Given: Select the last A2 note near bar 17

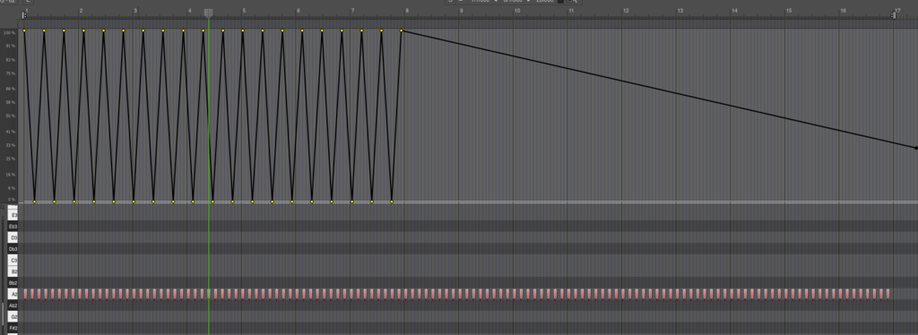Looking at the screenshot, I should pos(888,294).
